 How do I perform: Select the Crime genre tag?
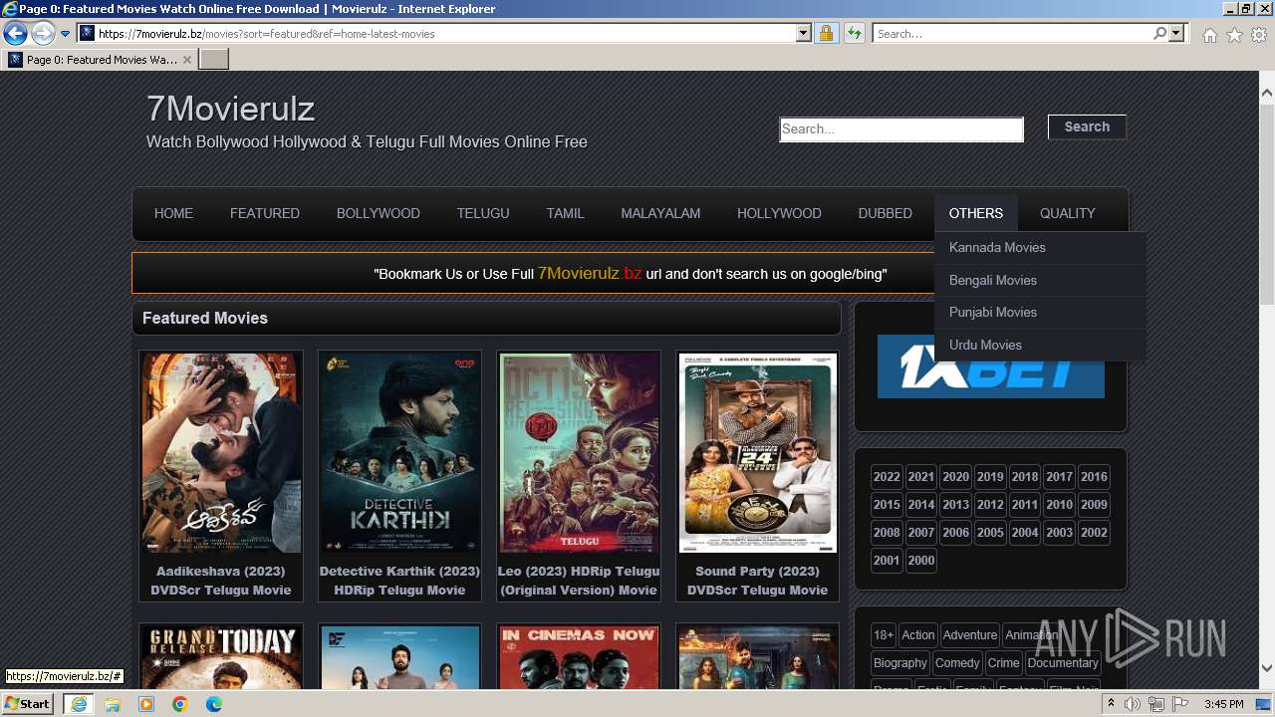[x=1004, y=663]
